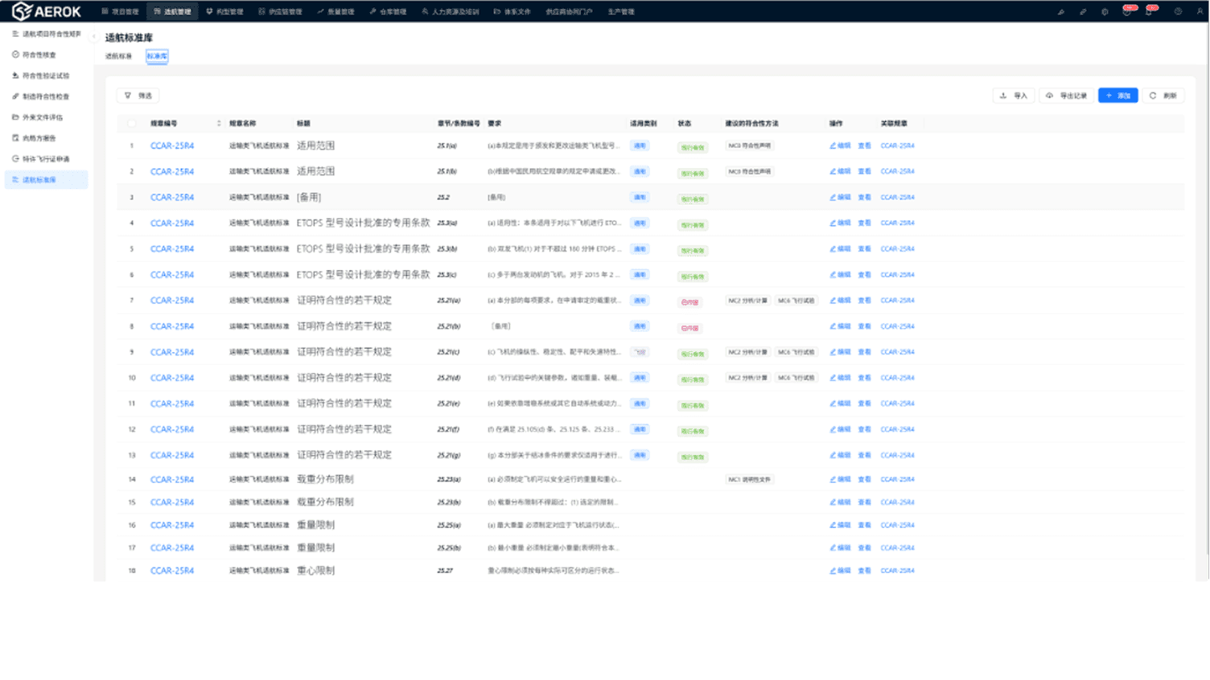Click the sort caret on the 规章编号 column
The width and height of the screenshot is (1210, 680).
[219, 123]
